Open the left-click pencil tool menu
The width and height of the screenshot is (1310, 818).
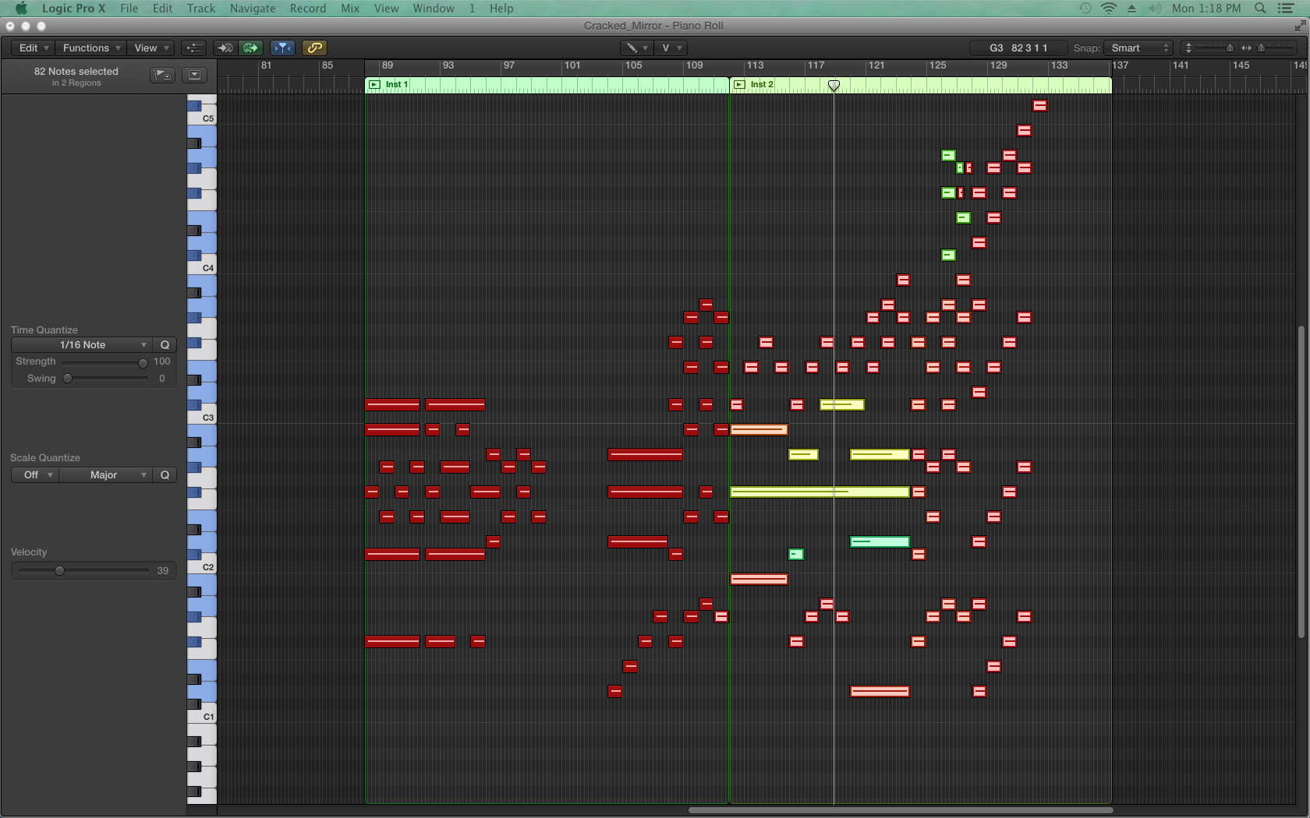pos(636,48)
